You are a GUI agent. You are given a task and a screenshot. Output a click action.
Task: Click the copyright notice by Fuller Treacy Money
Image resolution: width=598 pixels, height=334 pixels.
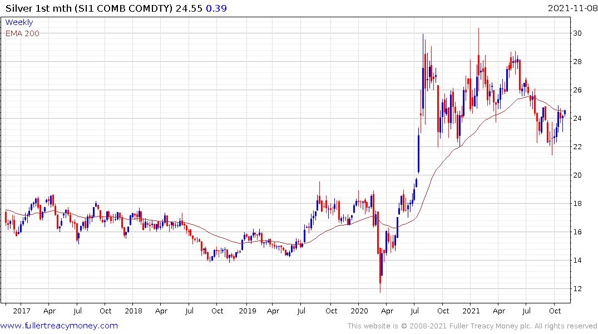(472, 326)
